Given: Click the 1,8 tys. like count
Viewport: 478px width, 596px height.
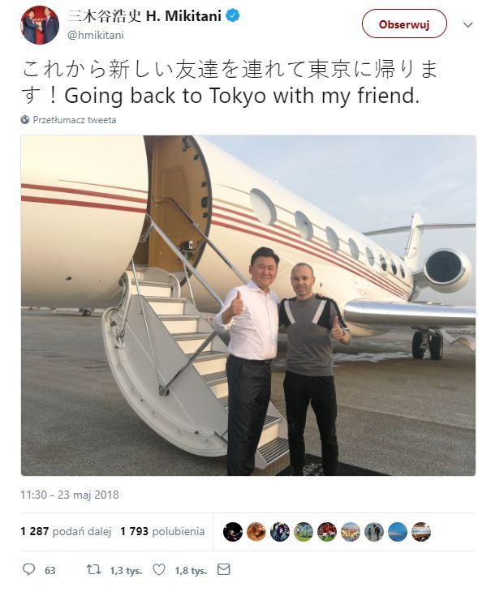Looking at the screenshot, I should point(191,571).
